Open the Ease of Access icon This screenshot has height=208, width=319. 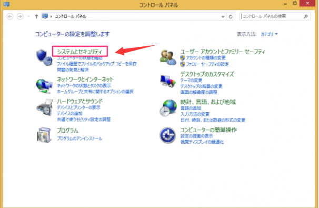[167, 135]
